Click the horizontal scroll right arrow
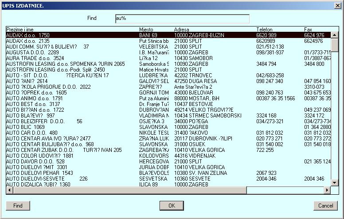344x219 pixels. (327, 190)
